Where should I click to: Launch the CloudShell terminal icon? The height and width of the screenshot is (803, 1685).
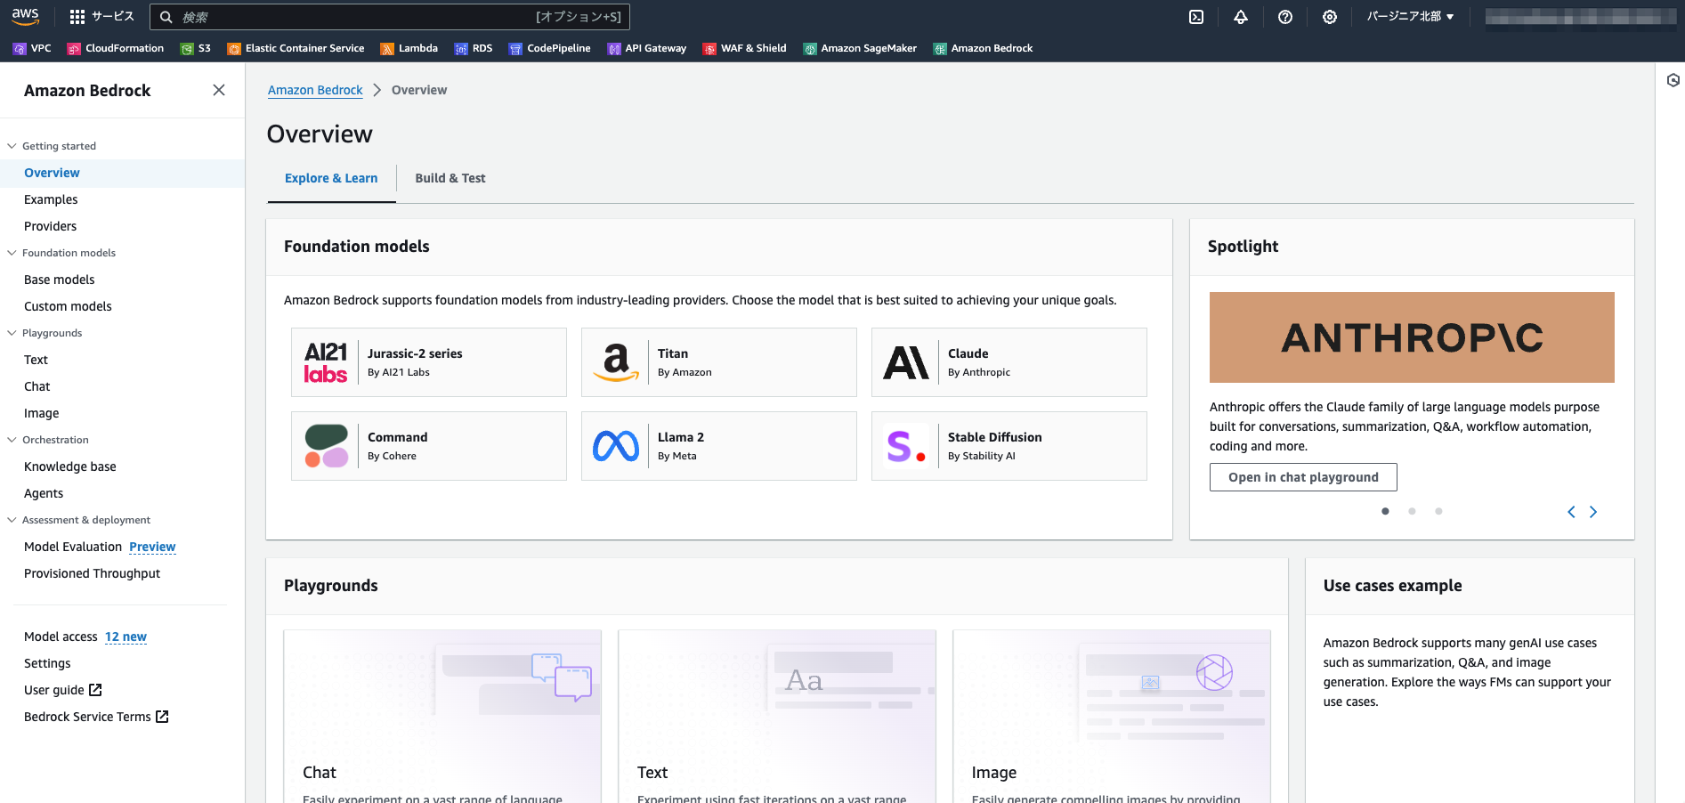tap(1196, 17)
